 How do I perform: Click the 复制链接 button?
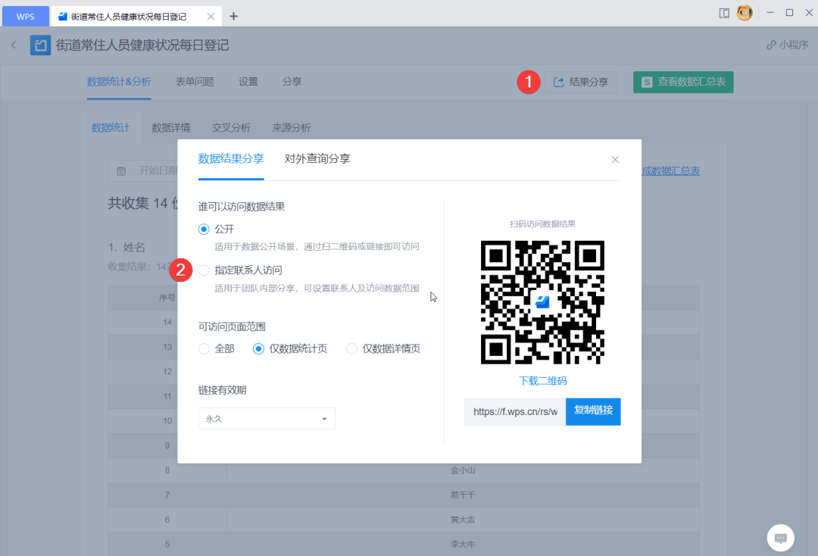593,411
